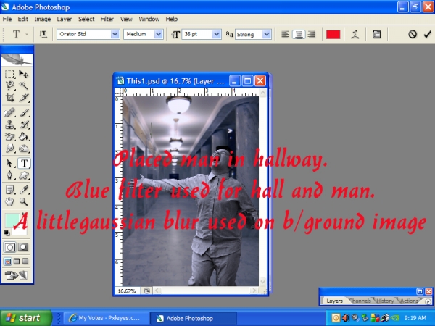
Task: Select the Hand tool
Action: [x=9, y=202]
